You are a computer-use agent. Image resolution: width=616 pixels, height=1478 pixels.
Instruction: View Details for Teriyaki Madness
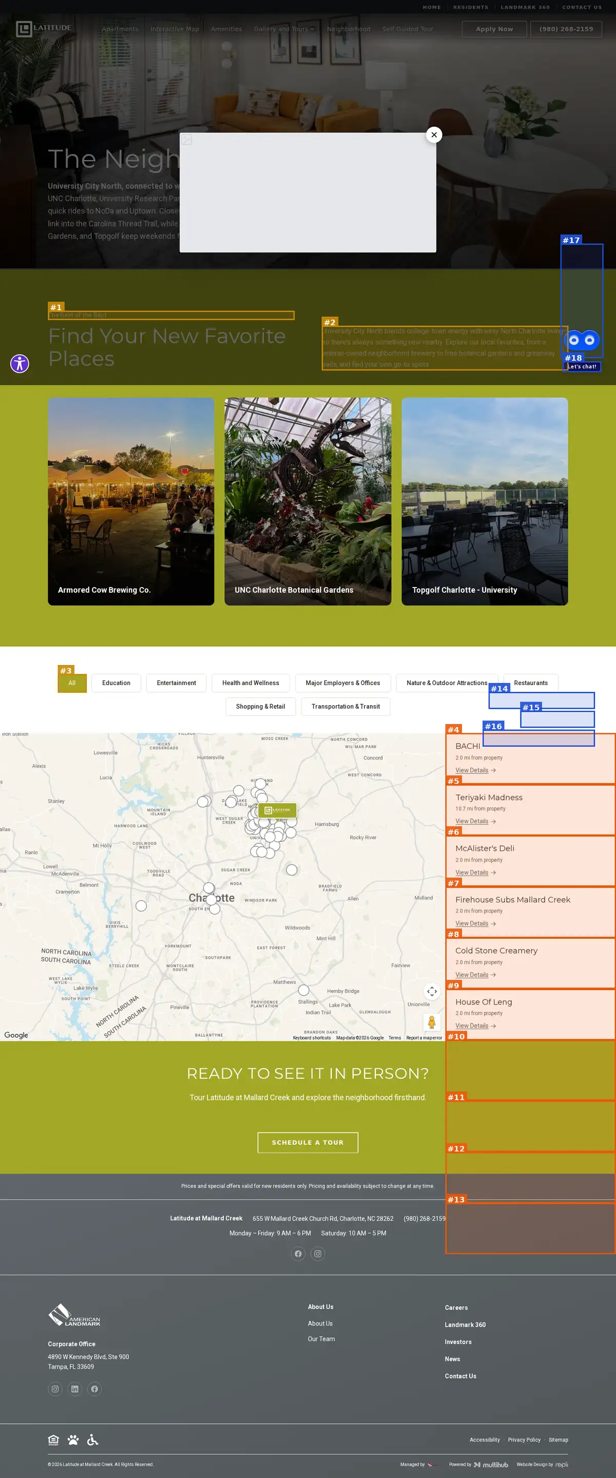[475, 821]
